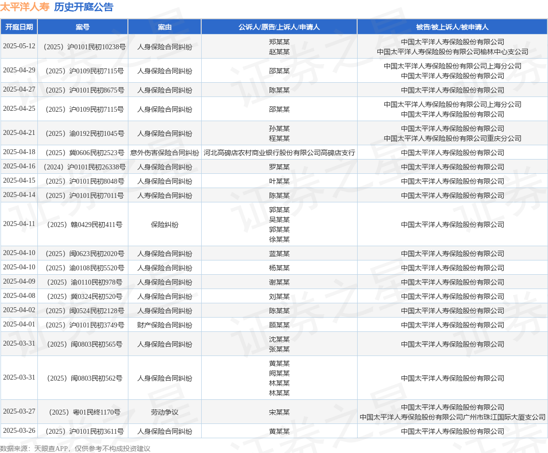Screen dimensions: 548x453
Task: Click plaintiff 孙某某
Action: tap(279, 129)
